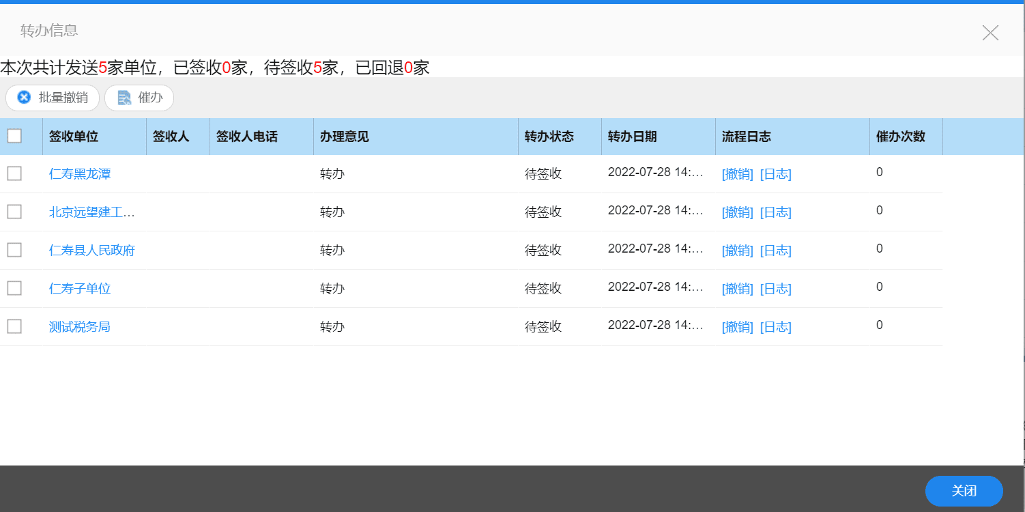Click [撤销] in the 仁寿黑龙潭 row
The height and width of the screenshot is (512, 1025).
click(738, 174)
